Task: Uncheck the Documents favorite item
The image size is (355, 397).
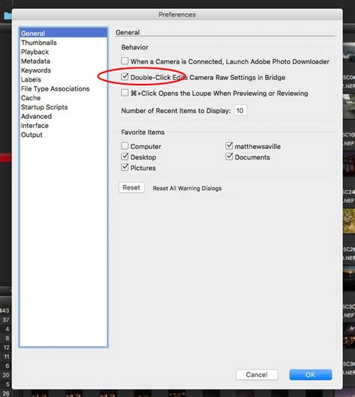Action: pos(229,157)
